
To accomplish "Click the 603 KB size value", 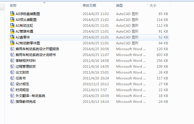I will (162, 55).
